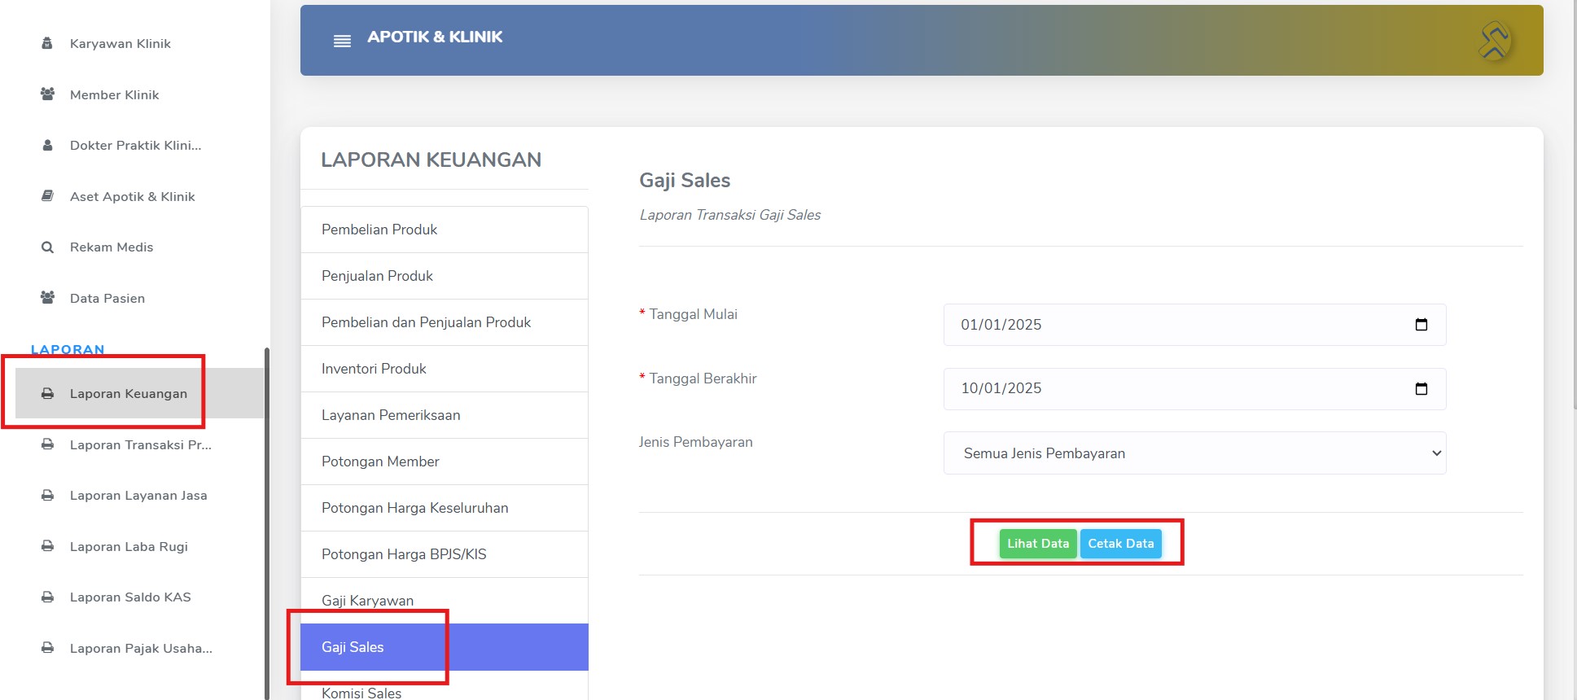This screenshot has width=1577, height=700.
Task: Open Aset Apotik & Klinik menu
Action: point(132,196)
